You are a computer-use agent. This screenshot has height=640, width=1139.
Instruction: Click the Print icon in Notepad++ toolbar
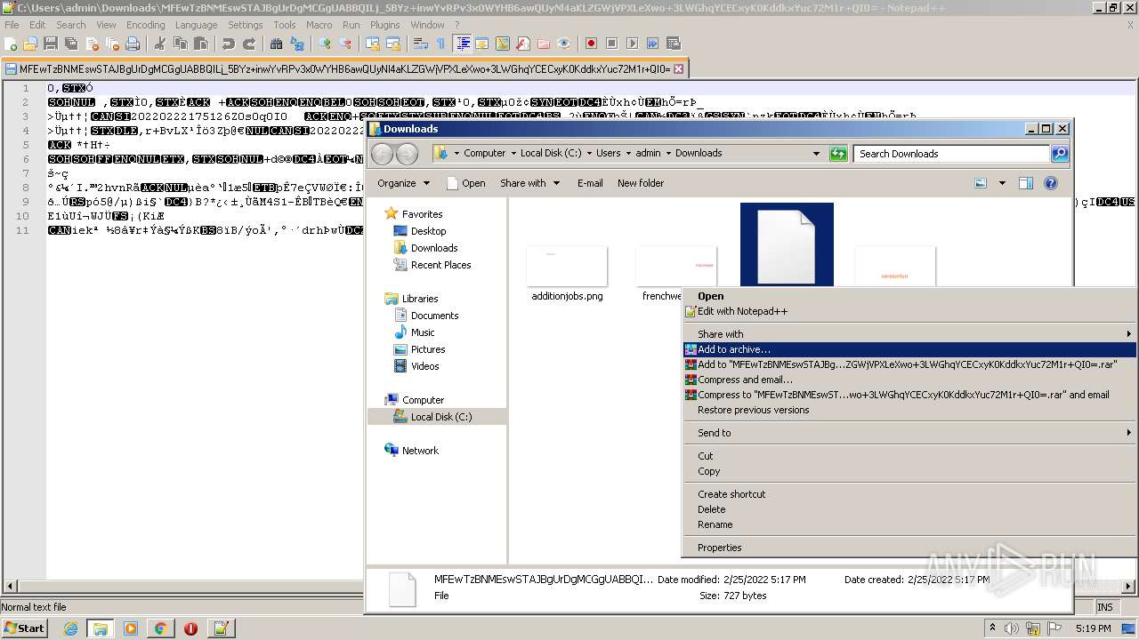(133, 43)
